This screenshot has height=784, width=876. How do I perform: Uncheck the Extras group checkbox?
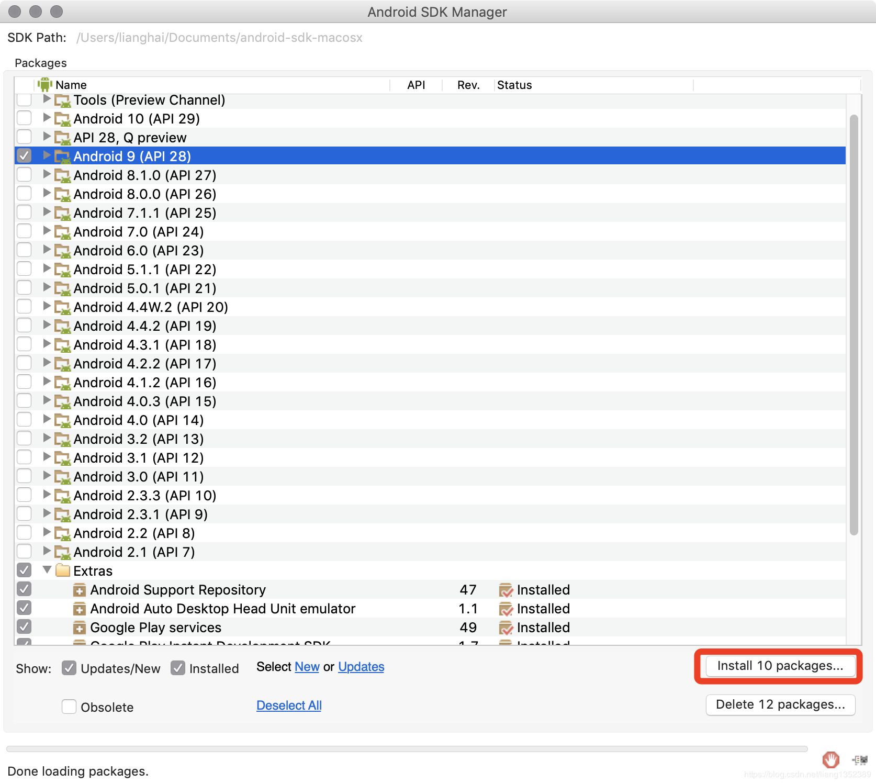point(24,570)
